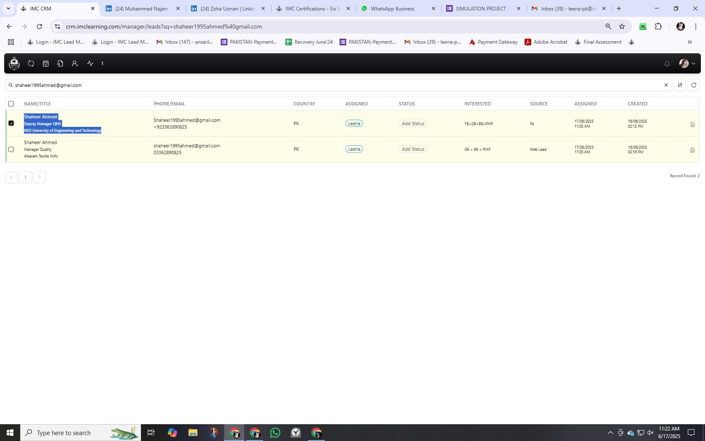The image size is (705, 441).
Task: Click the reload button beside filter icon
Action: [694, 85]
